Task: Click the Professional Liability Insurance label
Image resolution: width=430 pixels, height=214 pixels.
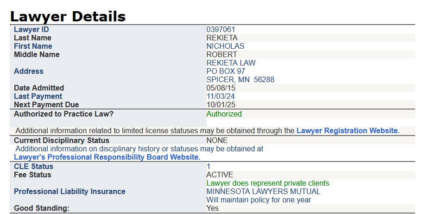Action: coord(70,191)
